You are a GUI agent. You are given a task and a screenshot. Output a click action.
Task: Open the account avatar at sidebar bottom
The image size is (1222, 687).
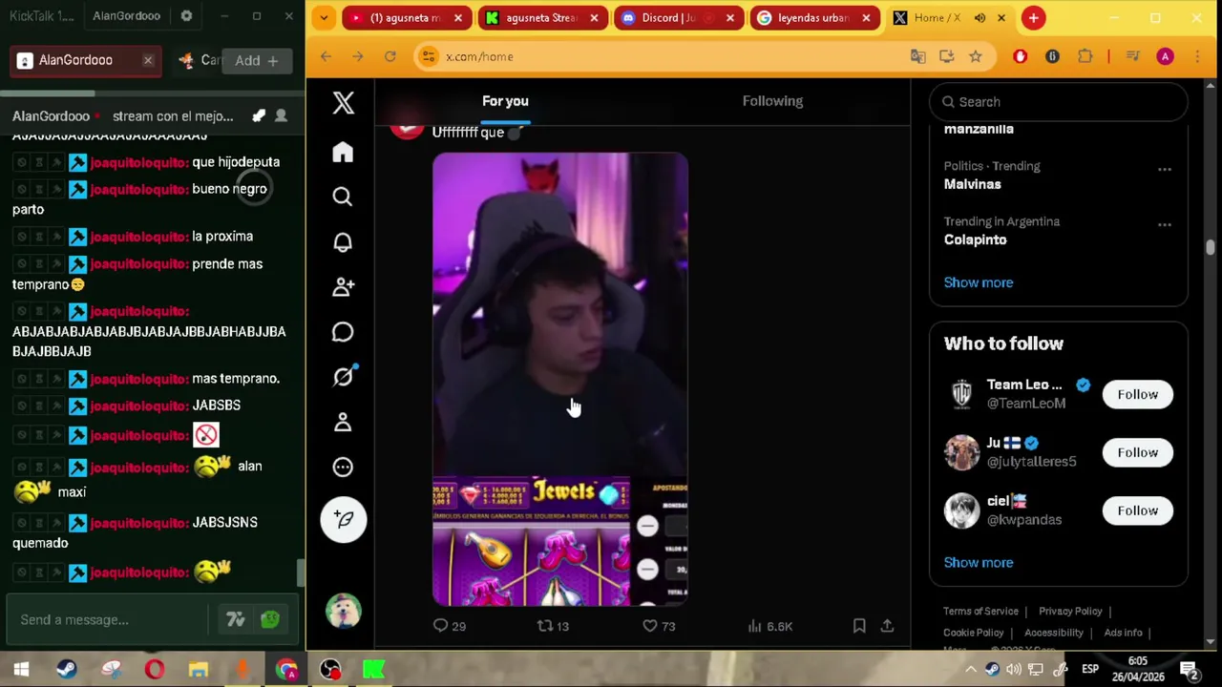coord(344,611)
